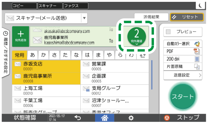
Task: Select the や address book tab
Action: [109, 55]
